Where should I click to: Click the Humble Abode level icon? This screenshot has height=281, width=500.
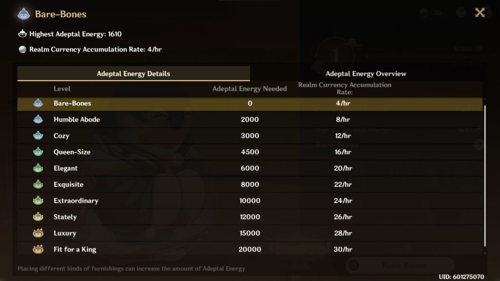tap(38, 120)
